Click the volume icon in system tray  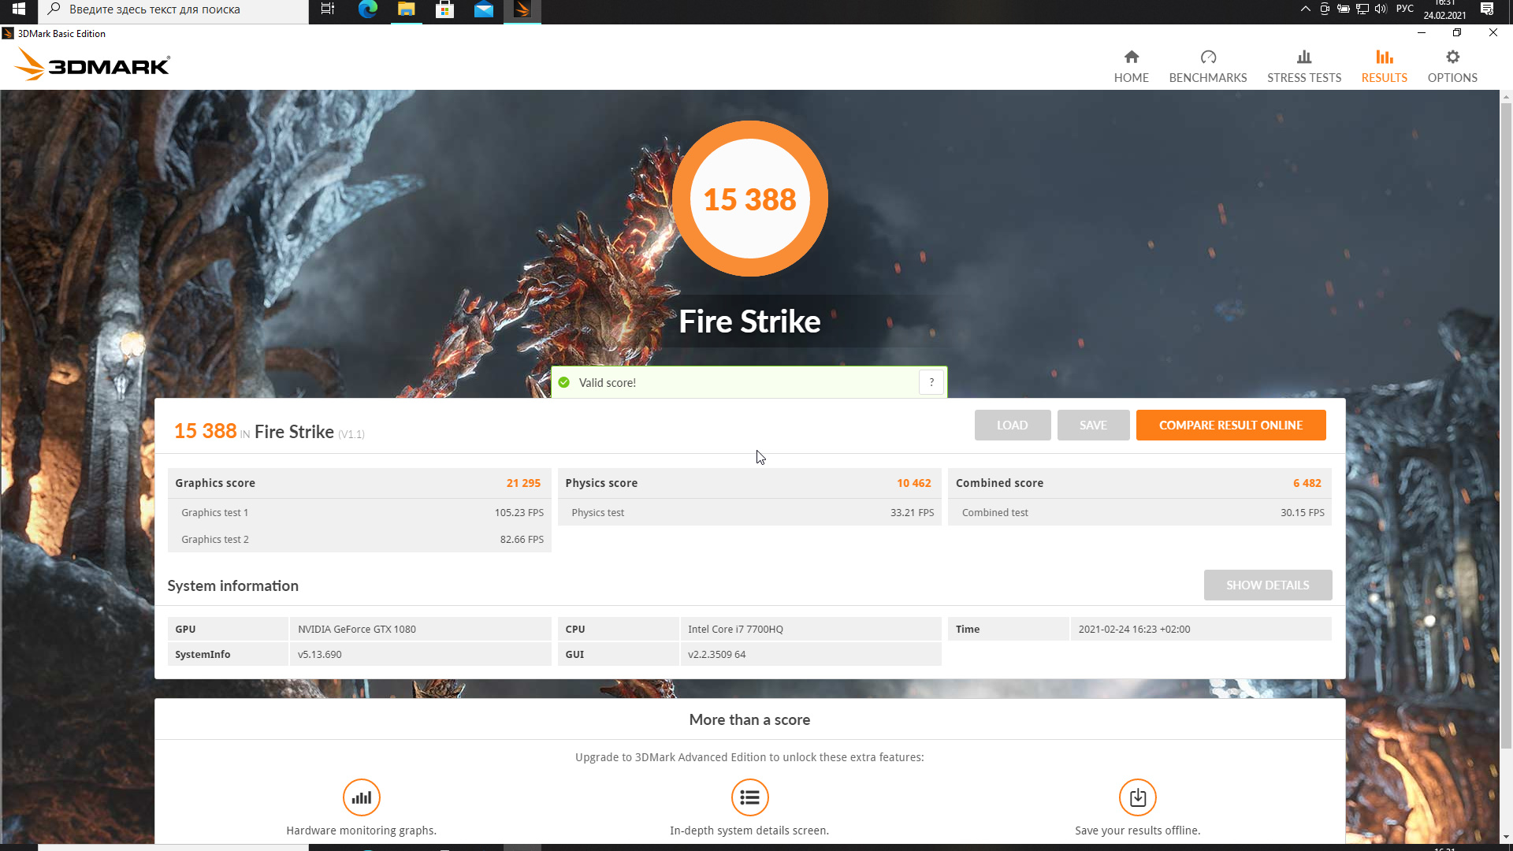(1381, 9)
